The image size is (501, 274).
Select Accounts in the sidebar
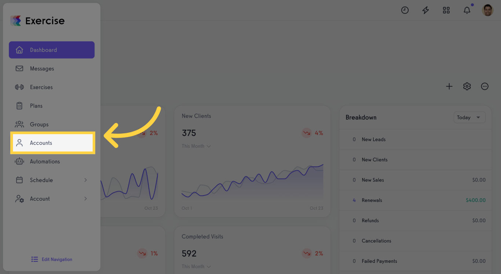tap(52, 143)
